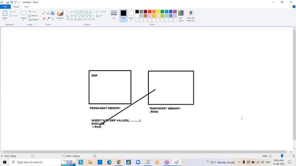Click the Undo arrow in title bar
Image resolution: width=296 pixels, height=166 pixels.
pyautogui.click(x=11, y=2)
